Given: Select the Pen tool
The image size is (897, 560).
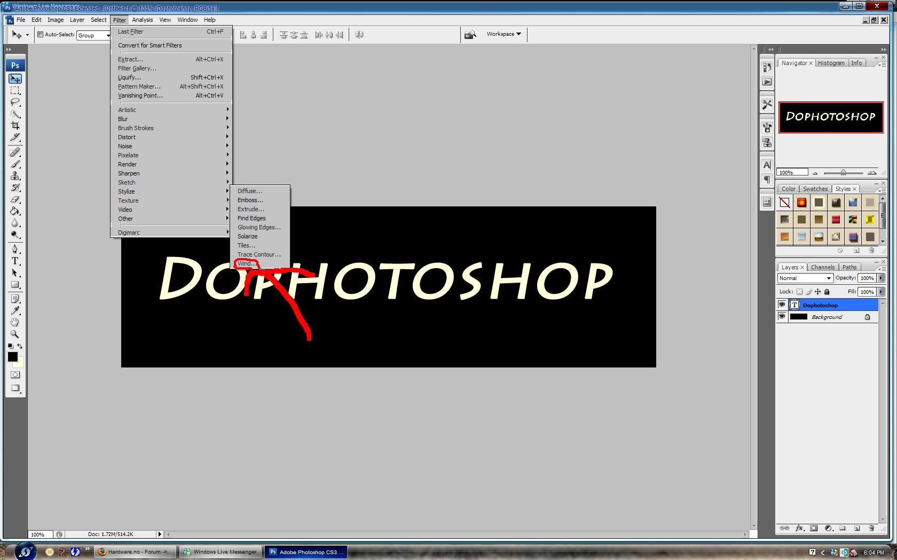Looking at the screenshot, I should 15,249.
